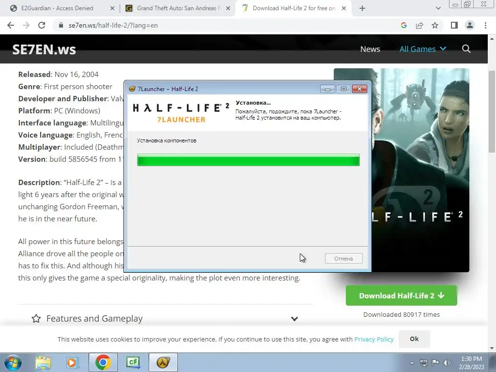Click the address bar URL field
496x372 pixels.
click(221, 25)
